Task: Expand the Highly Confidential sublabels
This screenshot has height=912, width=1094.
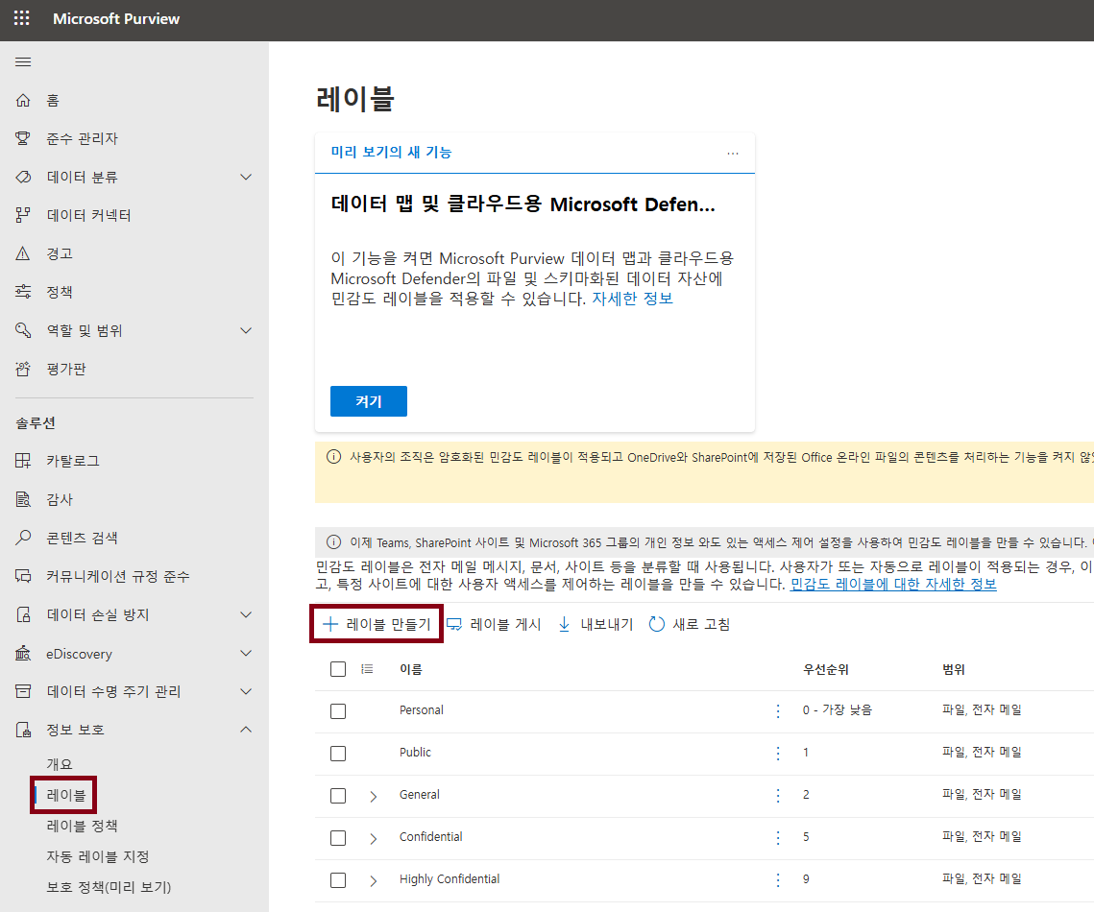Action: pos(374,880)
